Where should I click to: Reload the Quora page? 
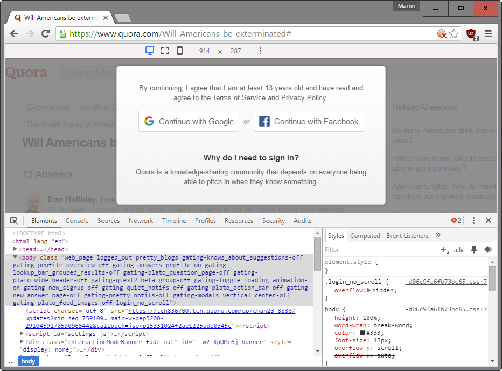click(46, 33)
